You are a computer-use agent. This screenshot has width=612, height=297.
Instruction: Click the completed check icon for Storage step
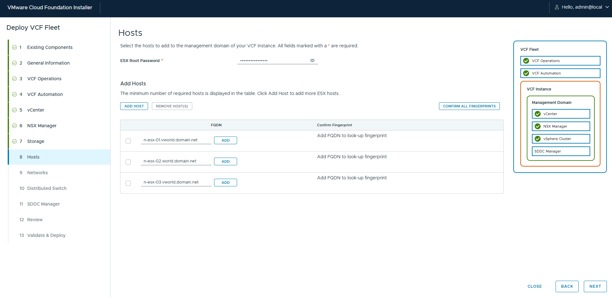tap(14, 141)
